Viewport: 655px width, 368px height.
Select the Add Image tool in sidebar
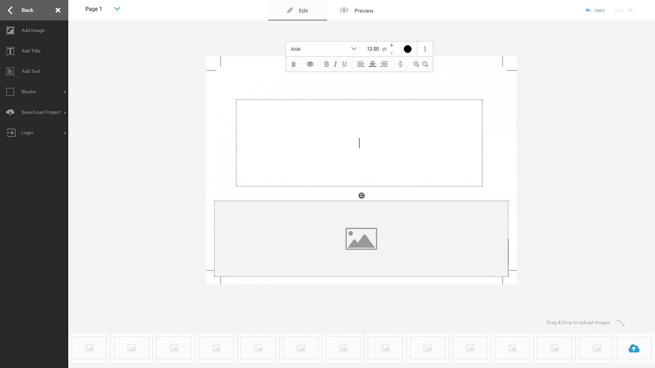pyautogui.click(x=10, y=30)
